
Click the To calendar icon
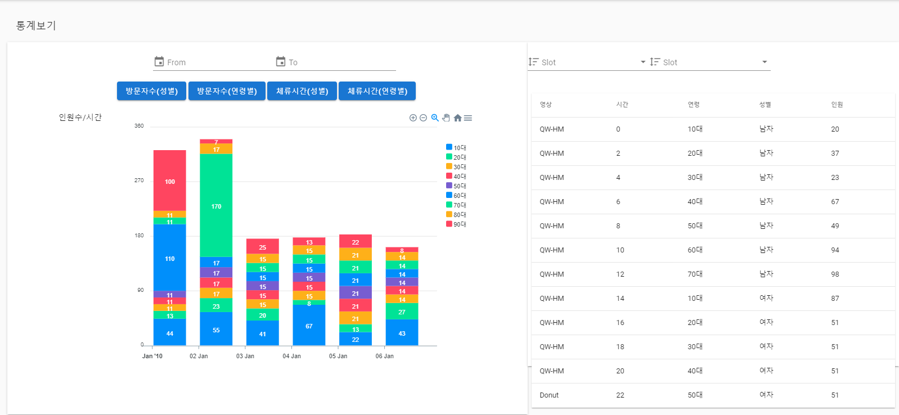click(281, 61)
